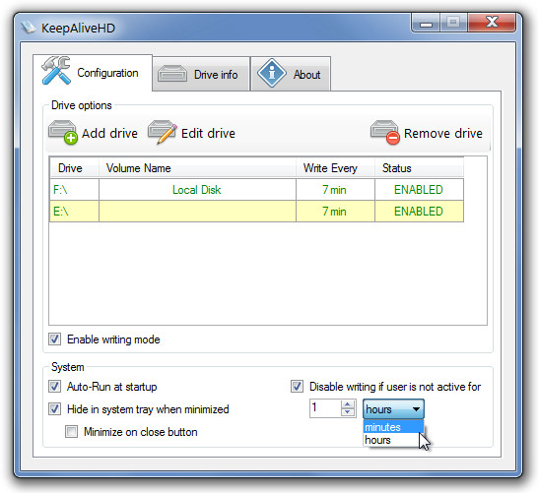Click the Add drive button label
Screen dimensions: 538x493
tap(109, 133)
